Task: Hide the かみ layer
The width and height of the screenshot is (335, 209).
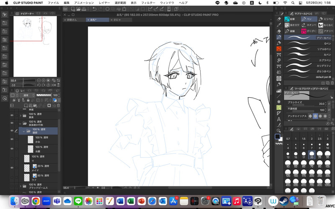Action: (x=12, y=139)
